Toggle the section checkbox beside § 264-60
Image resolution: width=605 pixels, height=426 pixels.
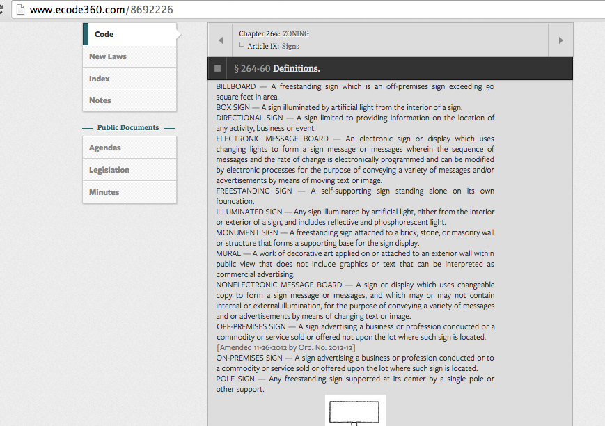pos(218,68)
